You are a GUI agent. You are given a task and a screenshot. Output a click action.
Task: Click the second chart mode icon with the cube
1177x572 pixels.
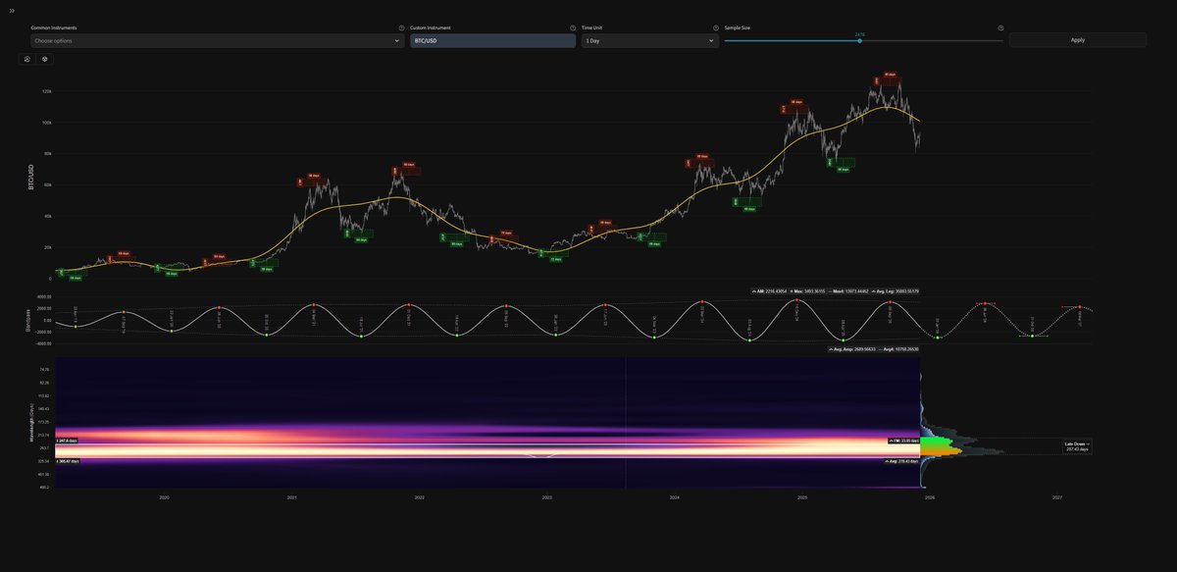(44, 59)
